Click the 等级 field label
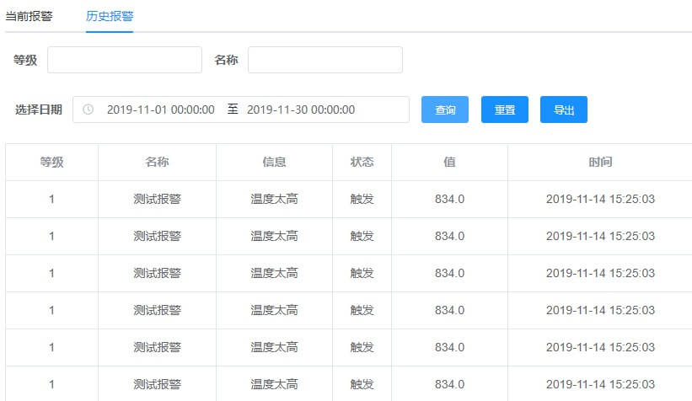The height and width of the screenshot is (401, 692). click(x=25, y=60)
